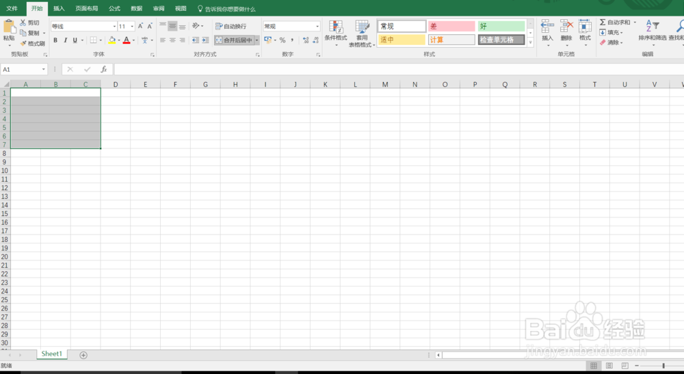Switch to Page Break Preview in status bar
The width and height of the screenshot is (684, 374).
tap(624, 366)
